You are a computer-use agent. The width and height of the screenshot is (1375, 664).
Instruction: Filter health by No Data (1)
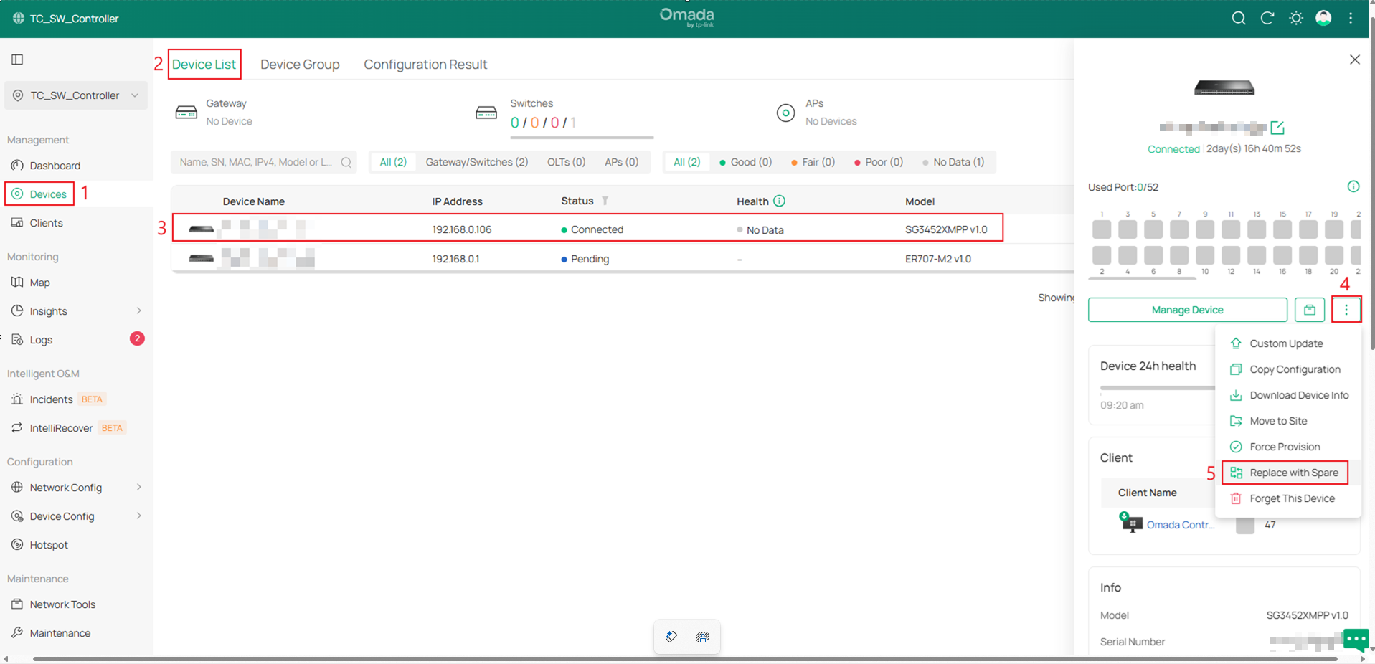coord(953,162)
